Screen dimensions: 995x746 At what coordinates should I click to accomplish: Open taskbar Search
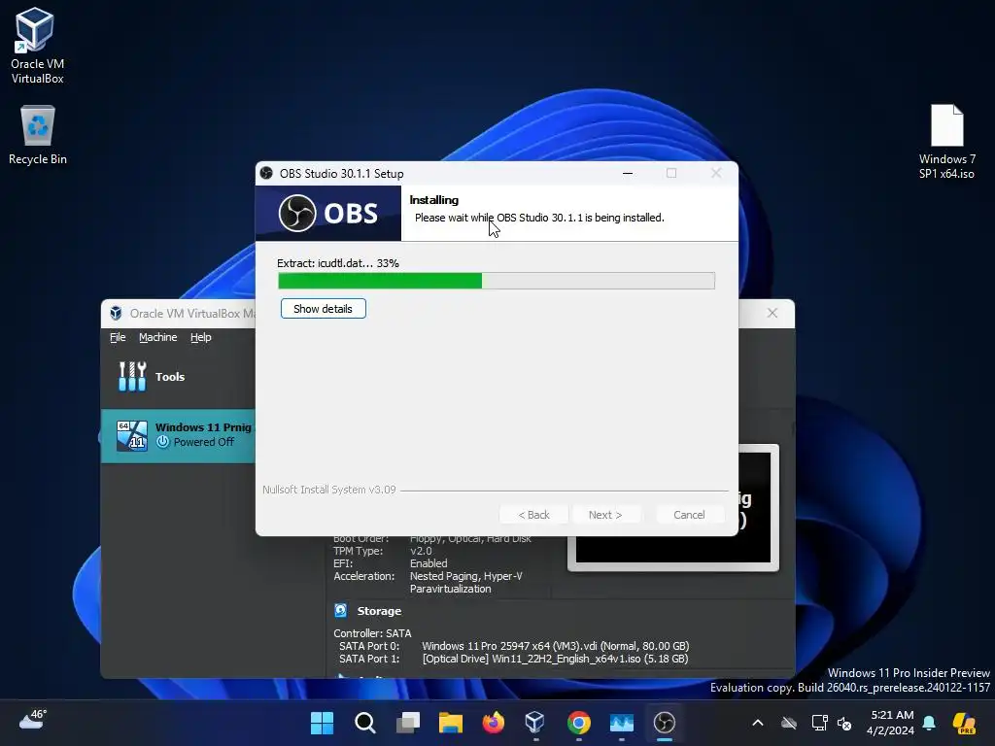pyautogui.click(x=365, y=723)
